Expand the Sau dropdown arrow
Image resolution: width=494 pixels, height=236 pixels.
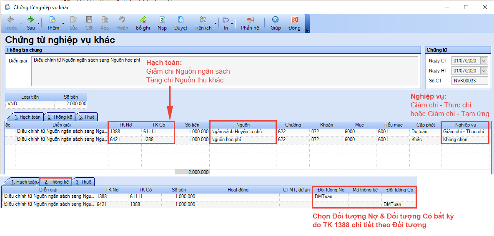pos(38,23)
